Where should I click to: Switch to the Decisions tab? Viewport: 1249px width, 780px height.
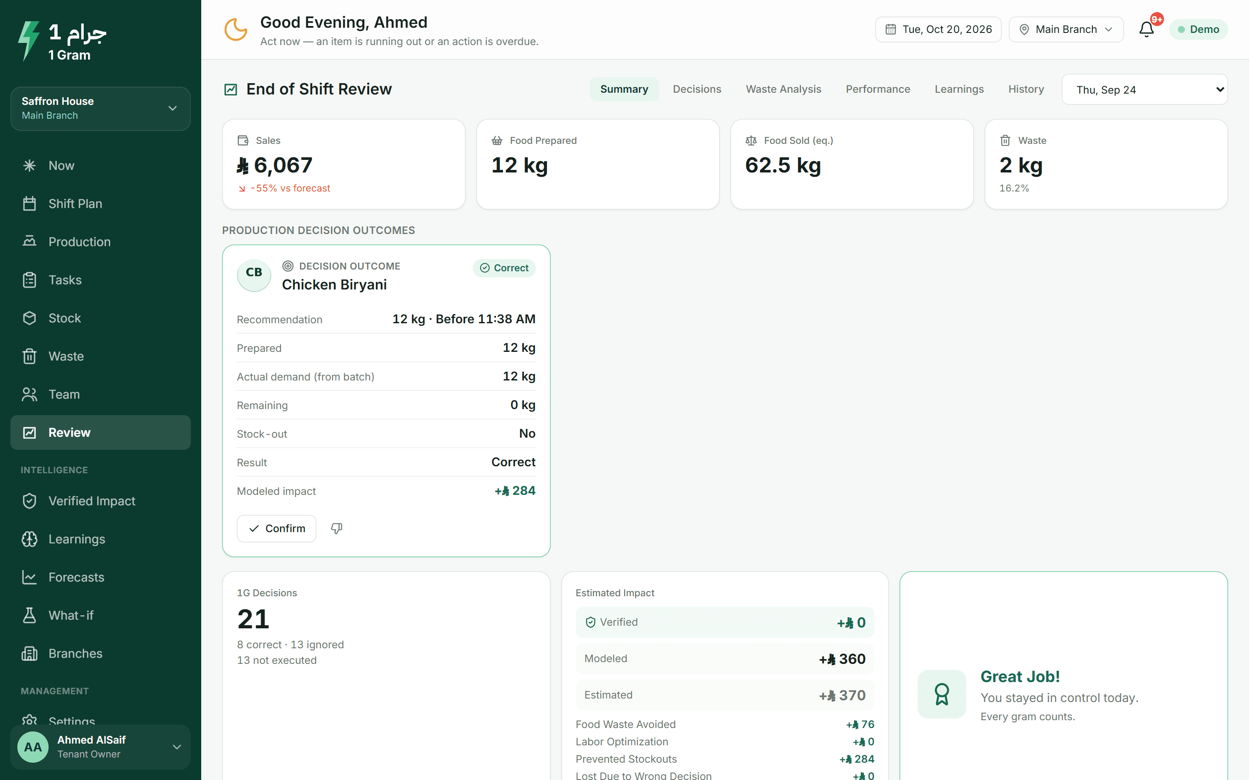pos(697,89)
